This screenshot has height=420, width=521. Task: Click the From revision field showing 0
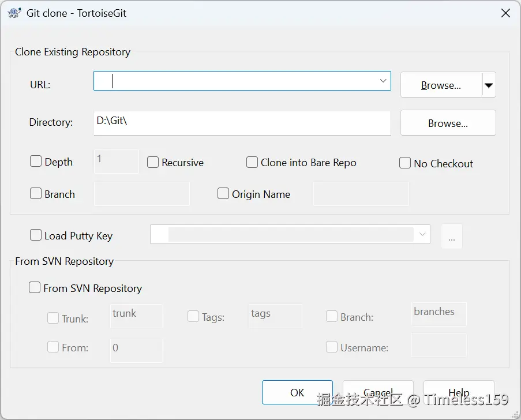pyautogui.click(x=136, y=351)
